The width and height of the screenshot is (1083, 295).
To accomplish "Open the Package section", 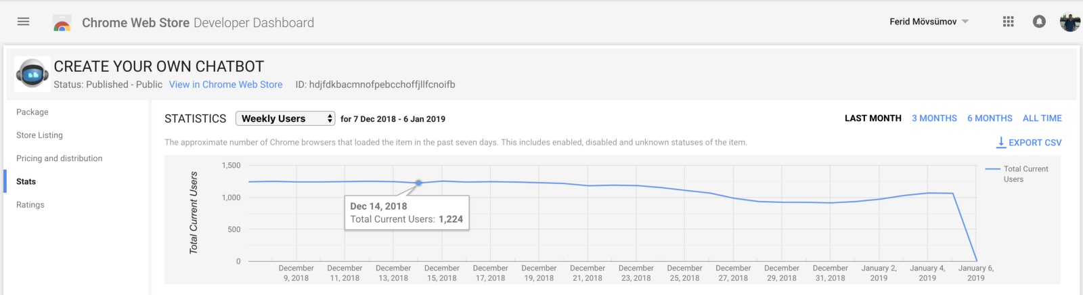I will coord(32,112).
